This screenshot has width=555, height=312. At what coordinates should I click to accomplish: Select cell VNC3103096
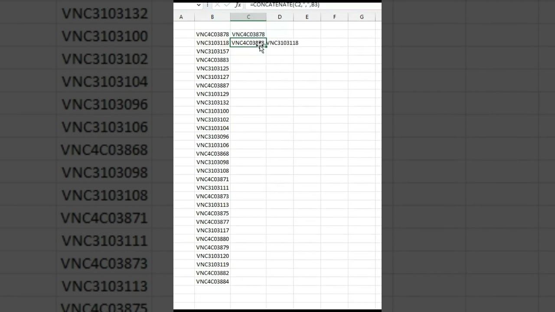point(212,136)
